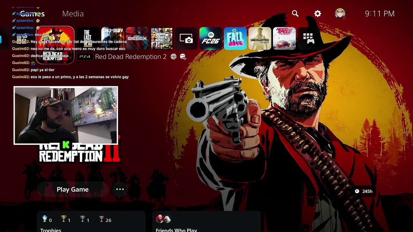Image resolution: width=413 pixels, height=232 pixels.
Task: Click the bronze trophy count 26
Action: click(x=108, y=220)
